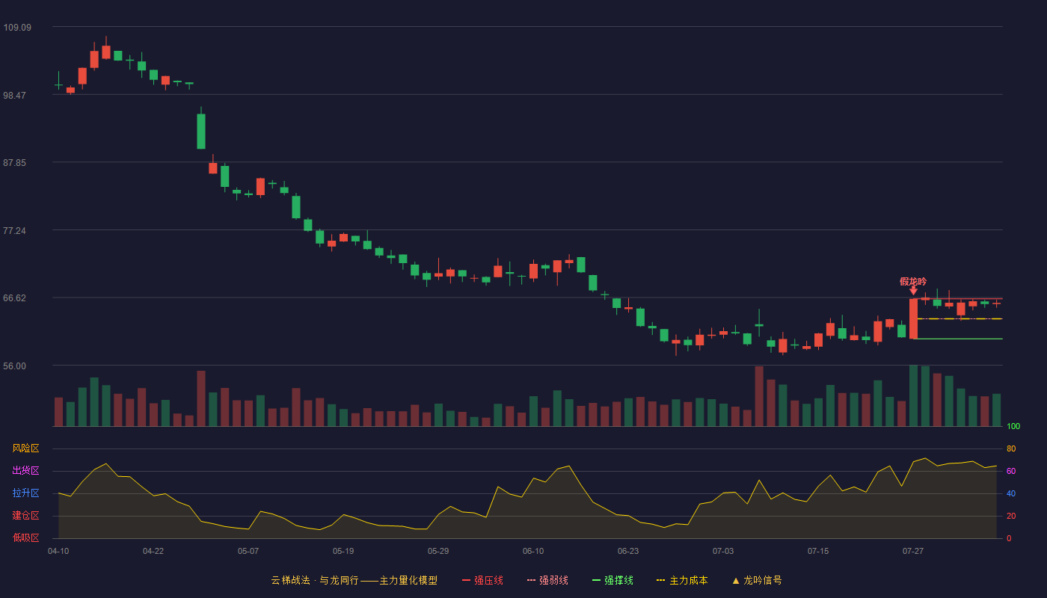Click the 80 indicator scale value
This screenshot has height=598, width=1047.
(1011, 449)
